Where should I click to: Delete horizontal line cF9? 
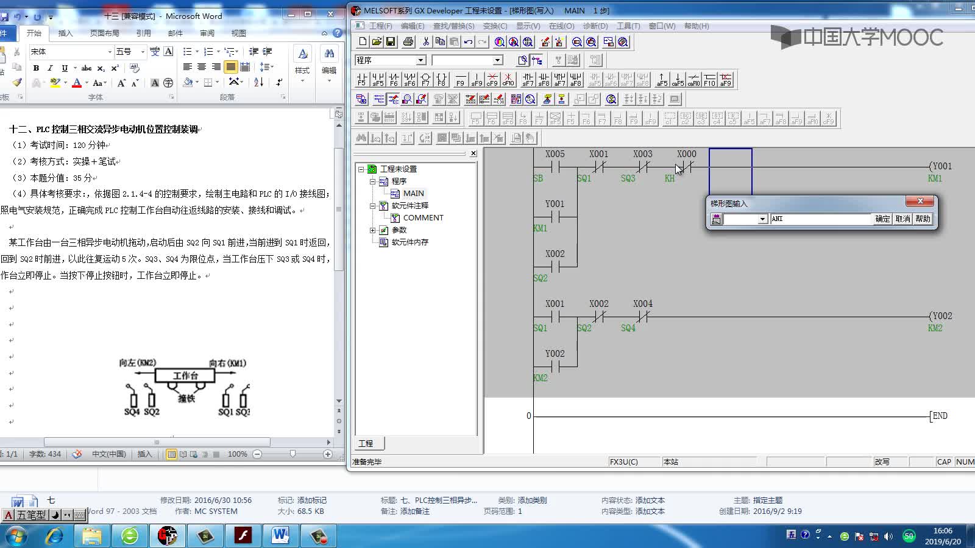492,80
